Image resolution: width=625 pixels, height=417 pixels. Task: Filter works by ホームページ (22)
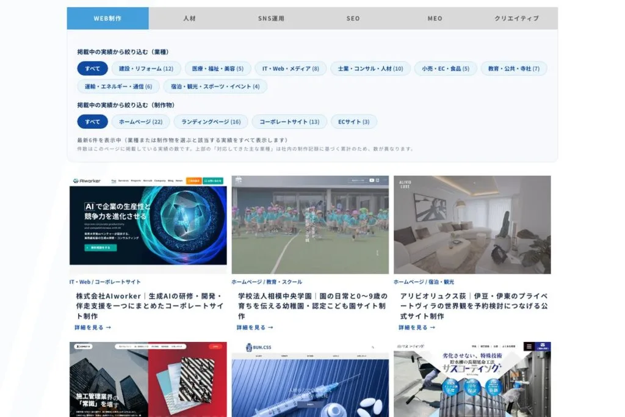coord(141,121)
